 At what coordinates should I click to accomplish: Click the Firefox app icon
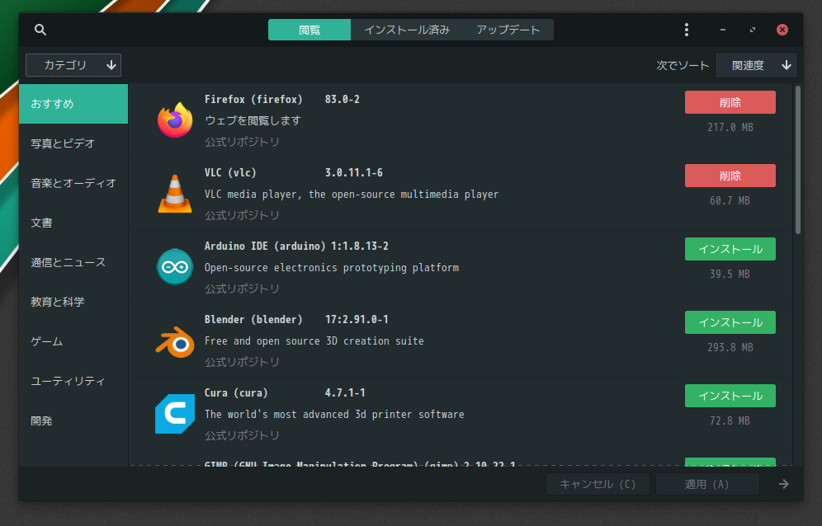[175, 120]
